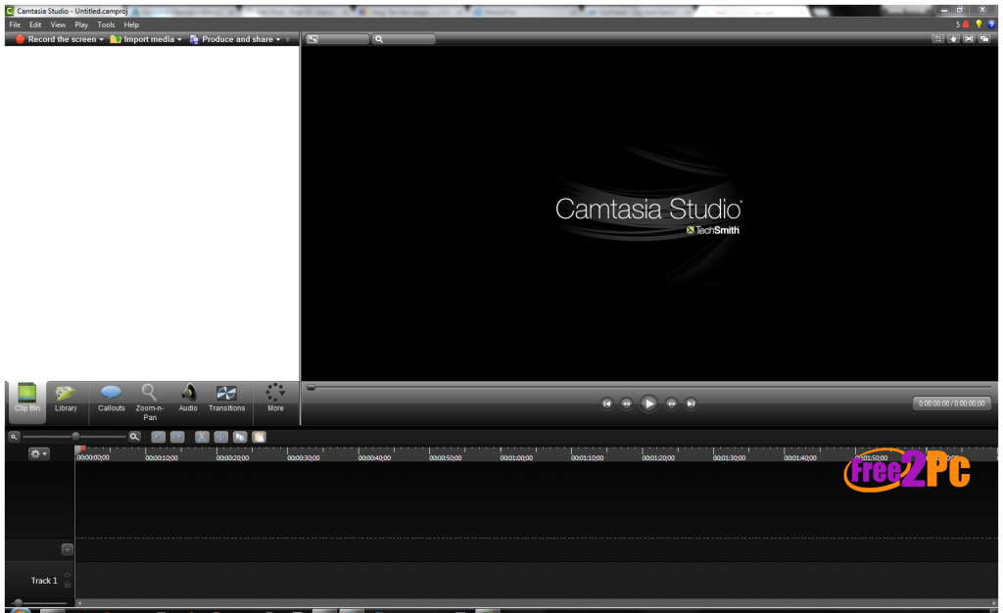Play the preview video
The height and width of the screenshot is (613, 1003).
point(648,403)
